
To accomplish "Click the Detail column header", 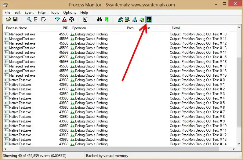I will pos(176,28).
